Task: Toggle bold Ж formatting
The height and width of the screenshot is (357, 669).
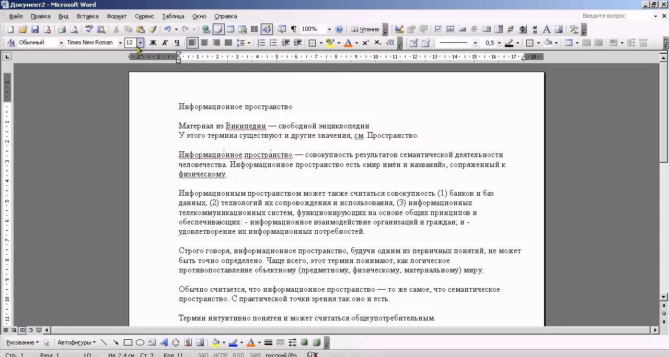Action: point(153,43)
